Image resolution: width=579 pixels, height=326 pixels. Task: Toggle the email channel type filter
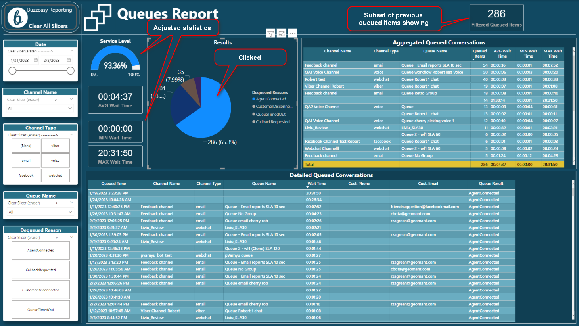point(26,161)
